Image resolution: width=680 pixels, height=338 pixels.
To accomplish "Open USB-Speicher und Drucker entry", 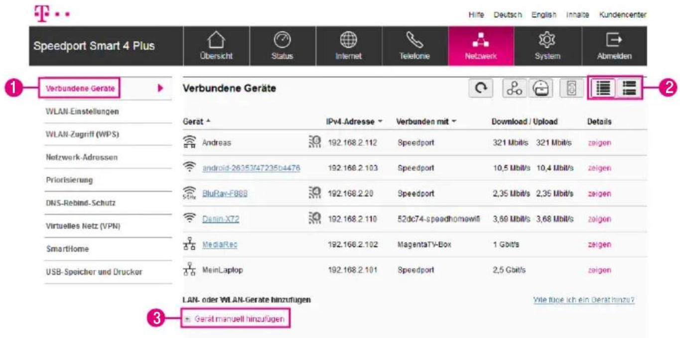I will click(x=108, y=272).
